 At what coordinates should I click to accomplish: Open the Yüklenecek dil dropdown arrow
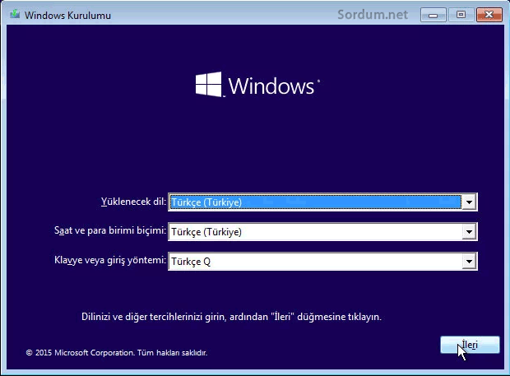[469, 202]
